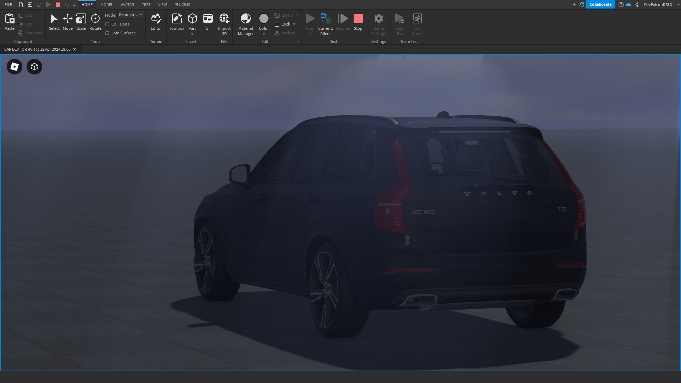Click the Collaborate button

point(600,4)
